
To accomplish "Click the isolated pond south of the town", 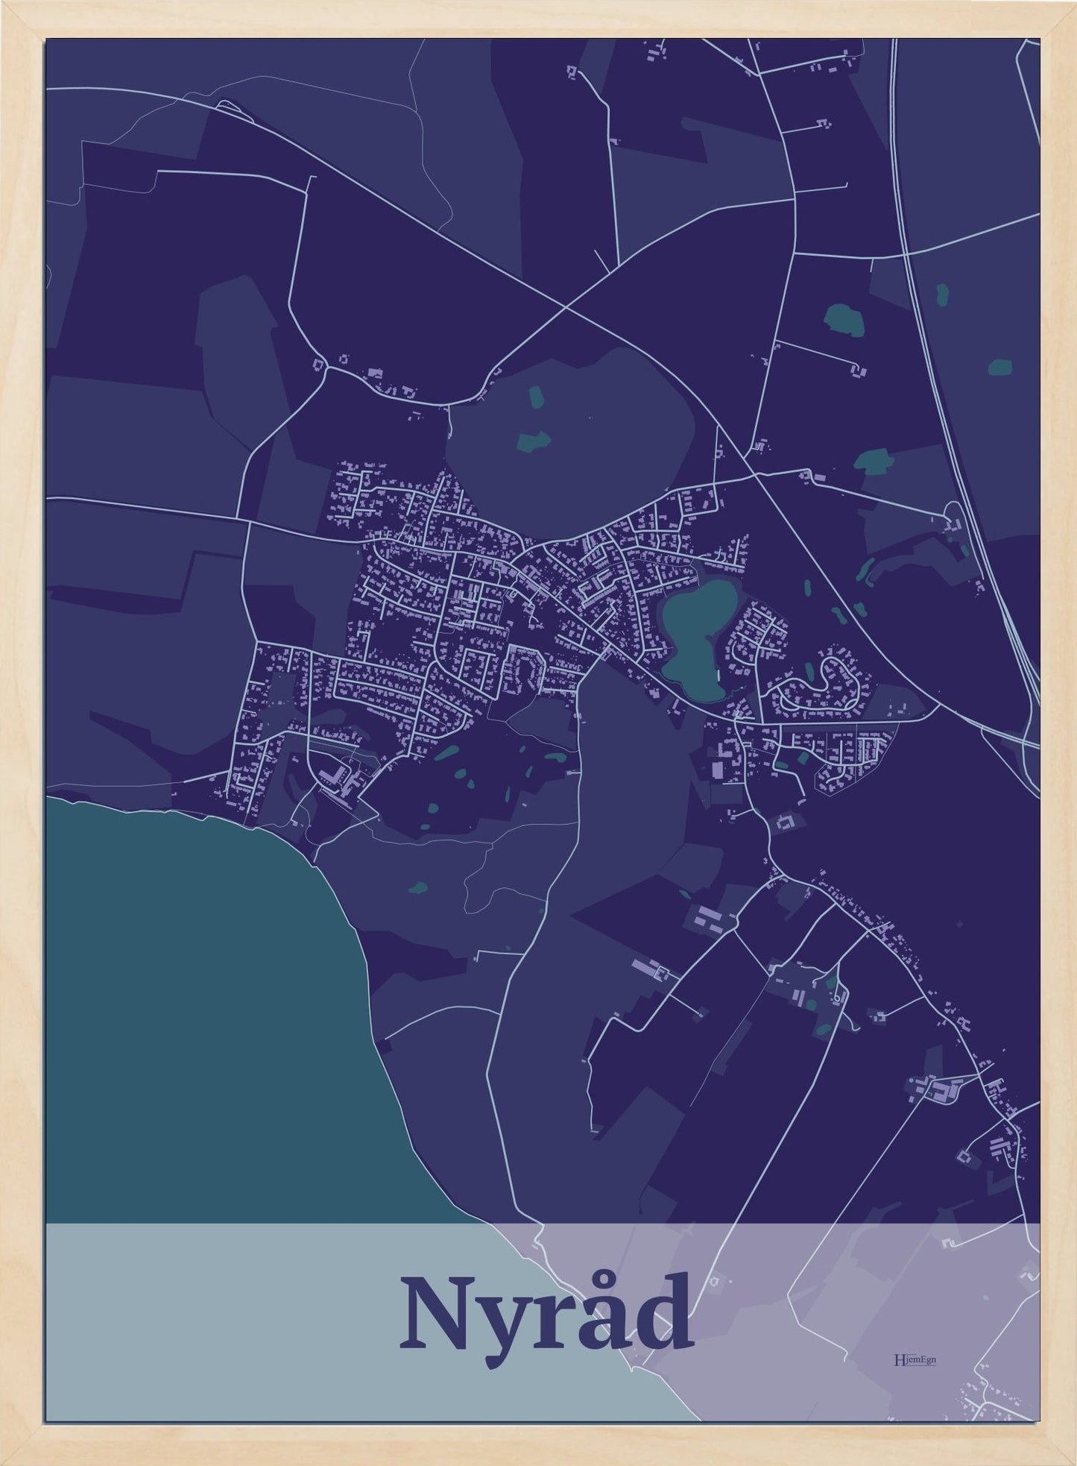I will click(420, 887).
